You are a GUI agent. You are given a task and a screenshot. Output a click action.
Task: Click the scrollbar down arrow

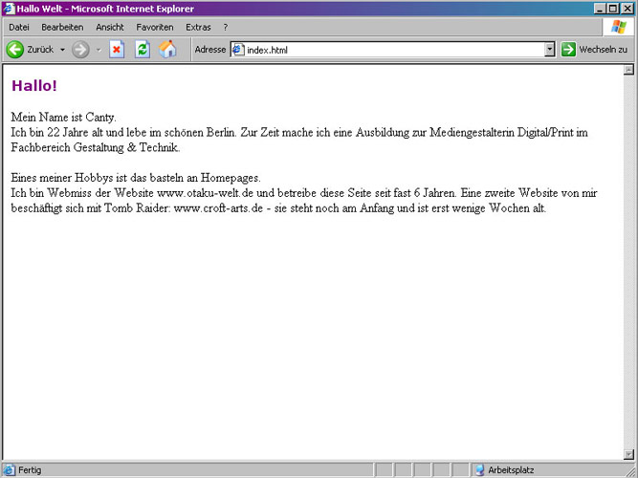[628, 454]
